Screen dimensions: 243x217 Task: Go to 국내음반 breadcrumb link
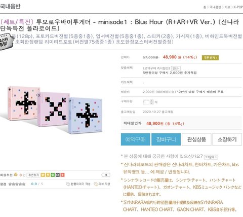coord(215,7)
